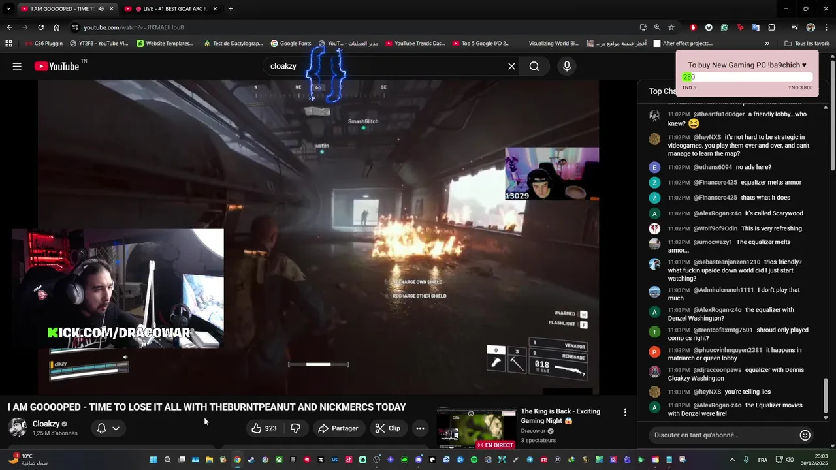Open the apps grid in bookmarks bar
The image size is (836, 470).
pos(8,44)
